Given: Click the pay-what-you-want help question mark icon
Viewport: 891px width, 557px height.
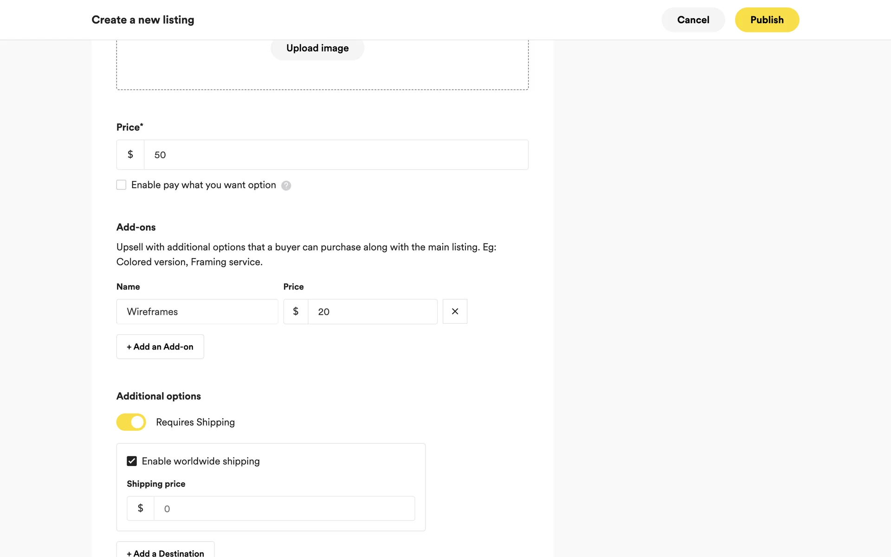Looking at the screenshot, I should (286, 186).
